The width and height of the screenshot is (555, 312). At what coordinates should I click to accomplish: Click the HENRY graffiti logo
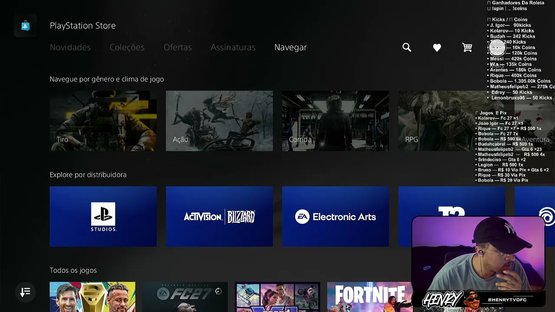pyautogui.click(x=443, y=300)
